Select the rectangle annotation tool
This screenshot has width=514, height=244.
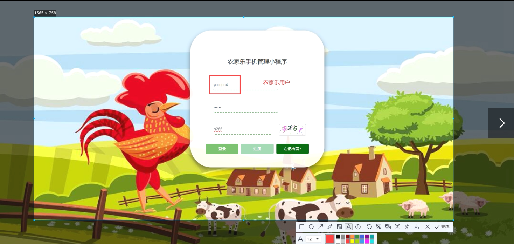coord(302,227)
